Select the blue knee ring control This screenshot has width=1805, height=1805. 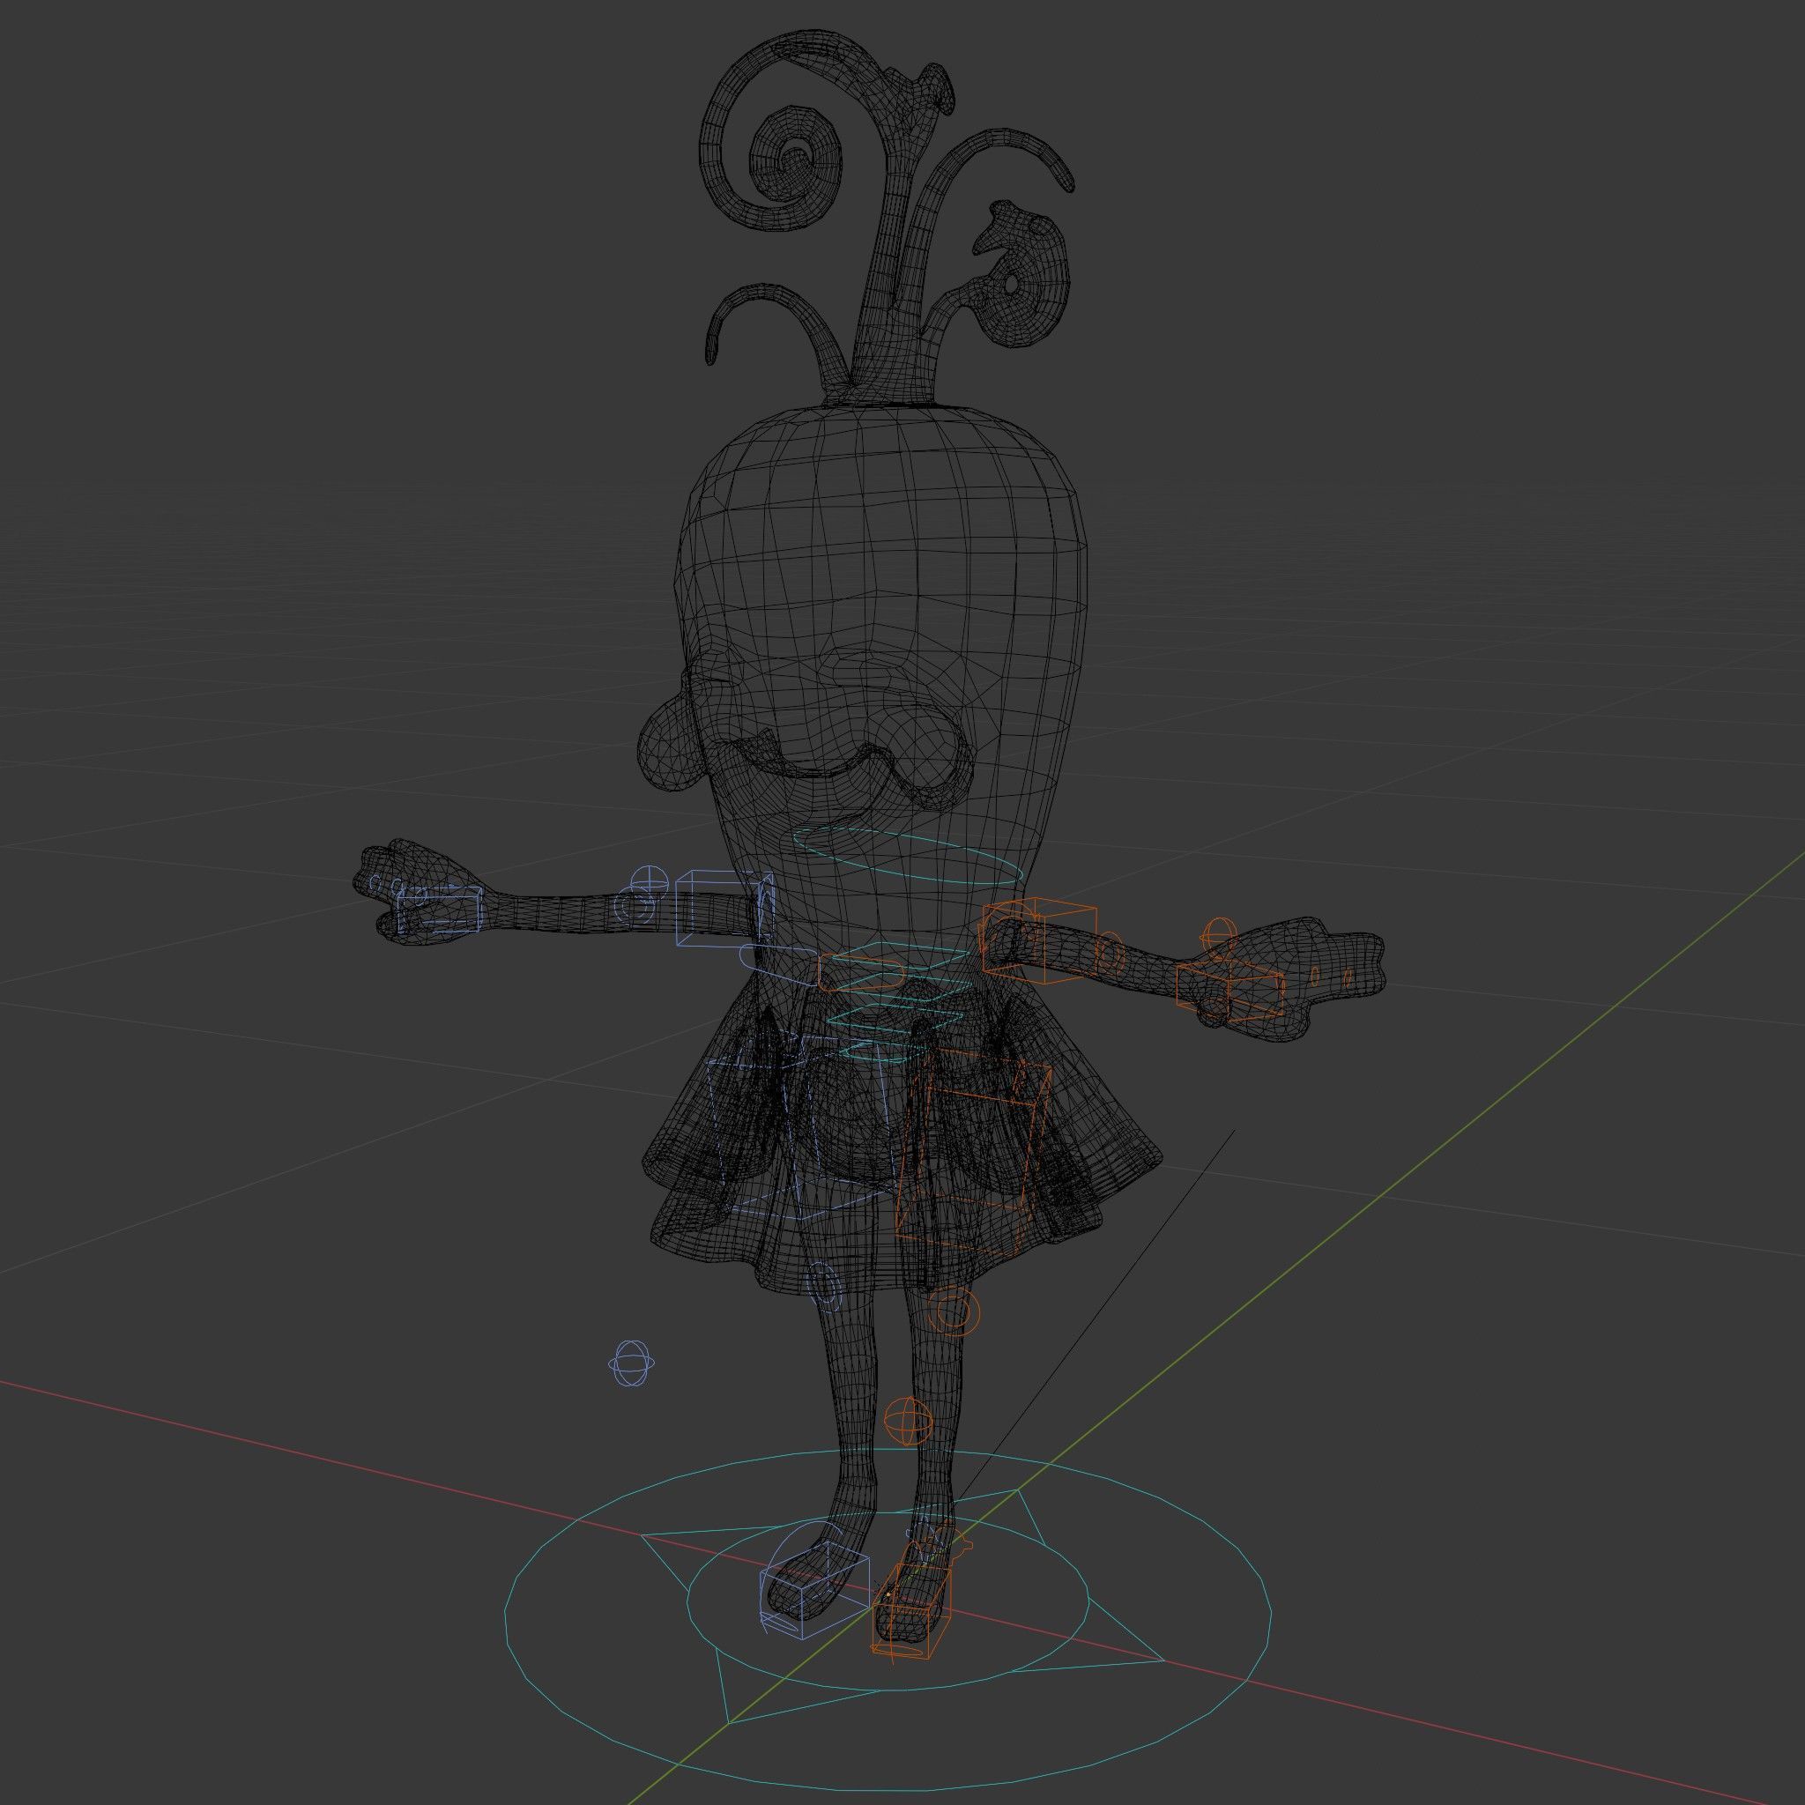[x=824, y=1287]
